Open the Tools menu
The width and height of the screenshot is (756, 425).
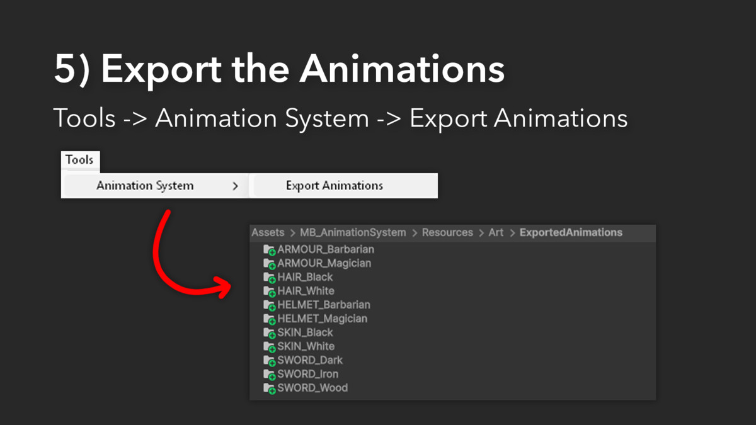click(x=80, y=160)
